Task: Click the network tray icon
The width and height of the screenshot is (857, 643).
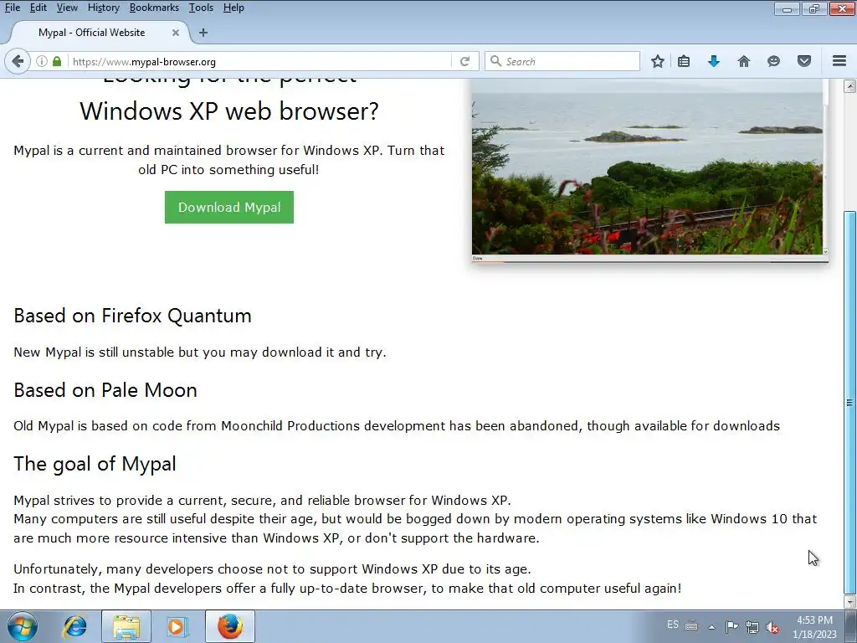Action: pos(752,626)
